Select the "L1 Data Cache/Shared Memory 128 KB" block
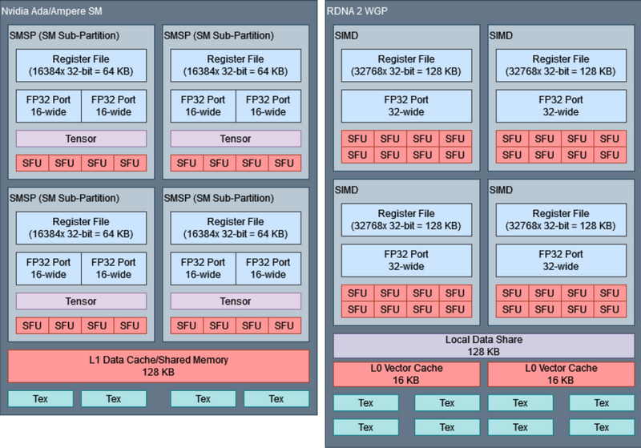 pyautogui.click(x=159, y=366)
